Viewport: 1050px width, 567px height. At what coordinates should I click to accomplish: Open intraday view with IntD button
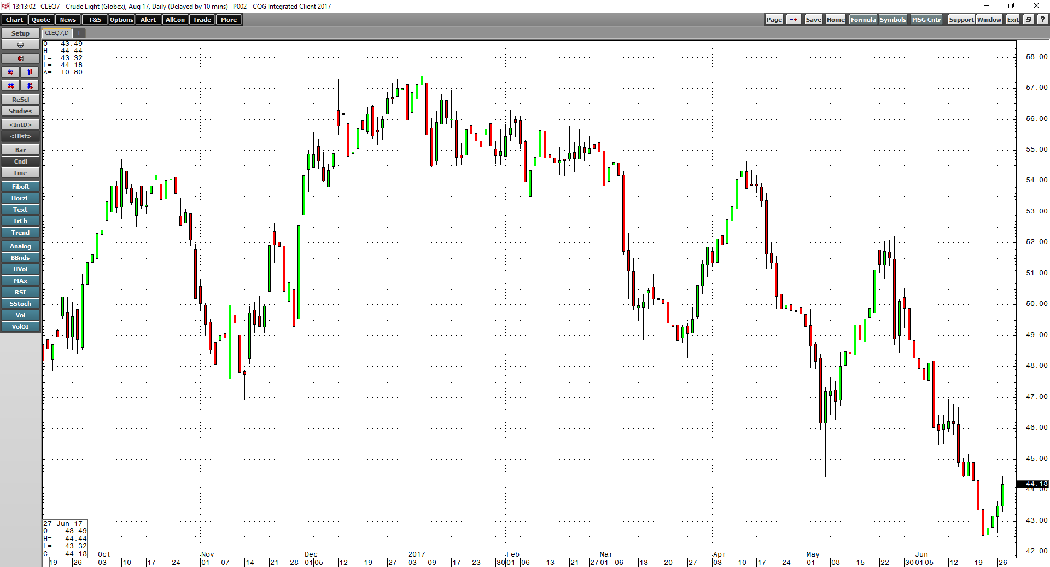[20, 124]
